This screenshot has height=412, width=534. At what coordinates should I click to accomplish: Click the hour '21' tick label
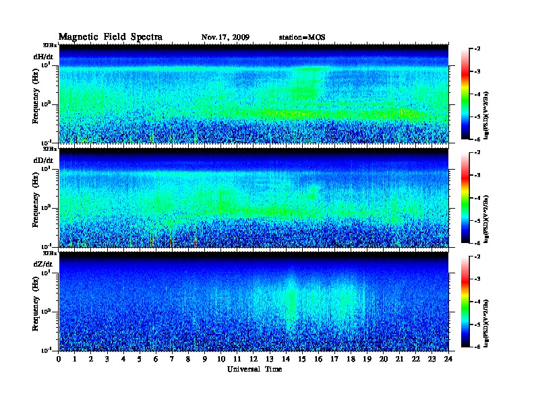pyautogui.click(x=399, y=359)
